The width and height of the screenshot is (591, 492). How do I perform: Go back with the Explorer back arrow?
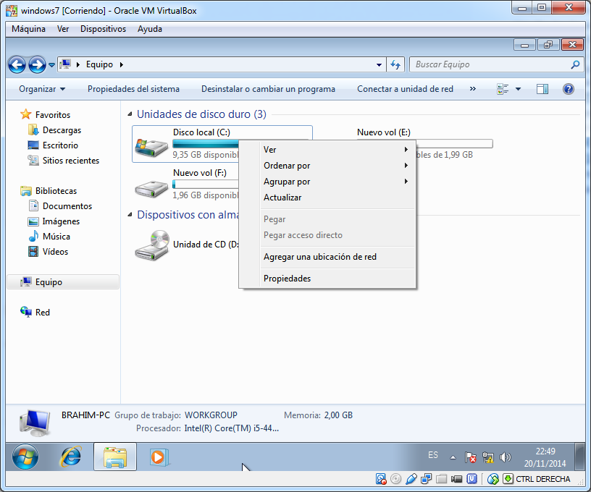pyautogui.click(x=17, y=64)
